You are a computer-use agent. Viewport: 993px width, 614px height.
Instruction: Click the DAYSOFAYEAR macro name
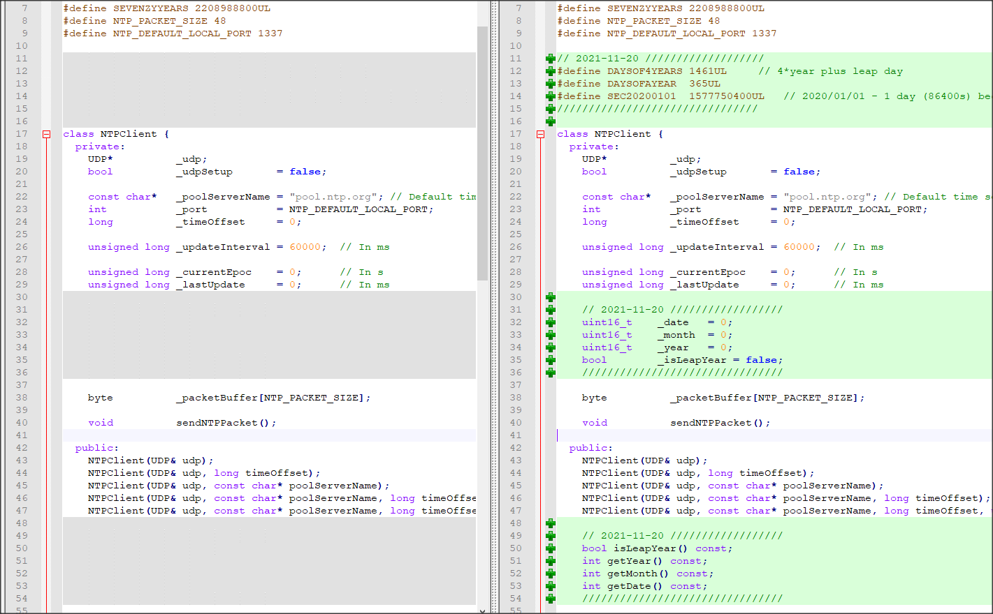click(x=642, y=84)
